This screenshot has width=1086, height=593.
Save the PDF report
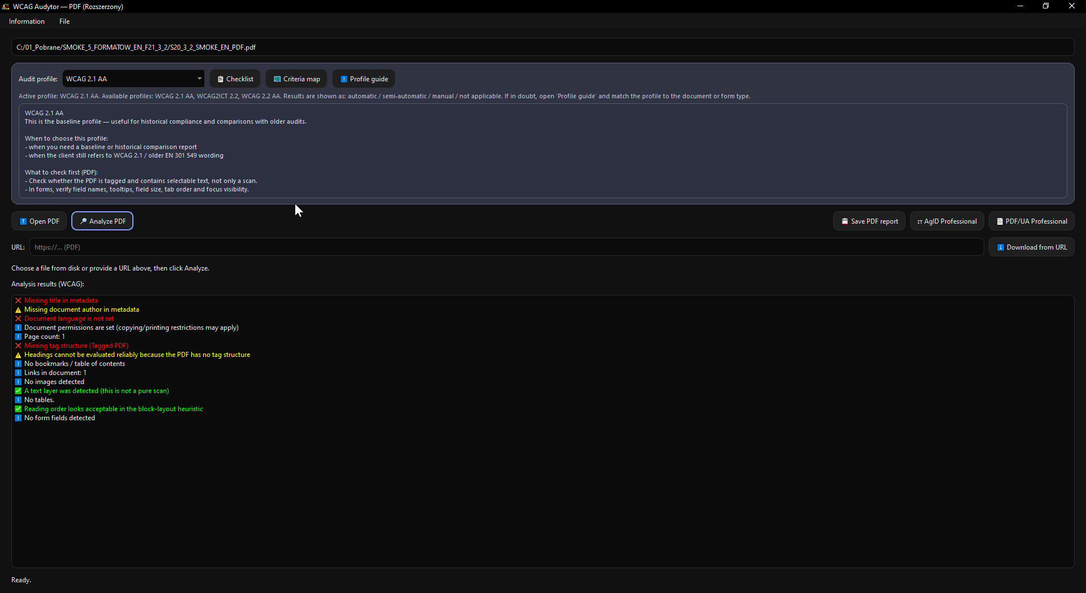(x=869, y=221)
